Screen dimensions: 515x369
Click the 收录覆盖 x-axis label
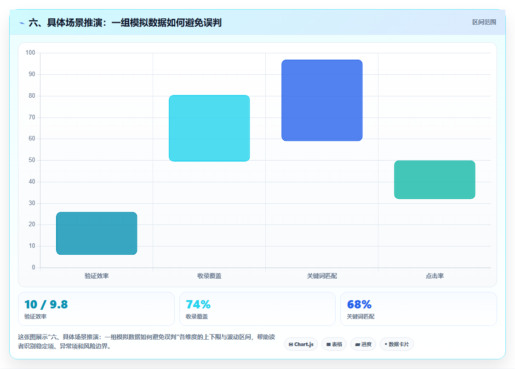tap(209, 276)
